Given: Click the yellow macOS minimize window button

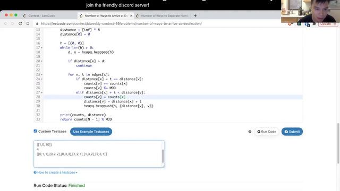Looking at the screenshot, I should tap(11, 15).
